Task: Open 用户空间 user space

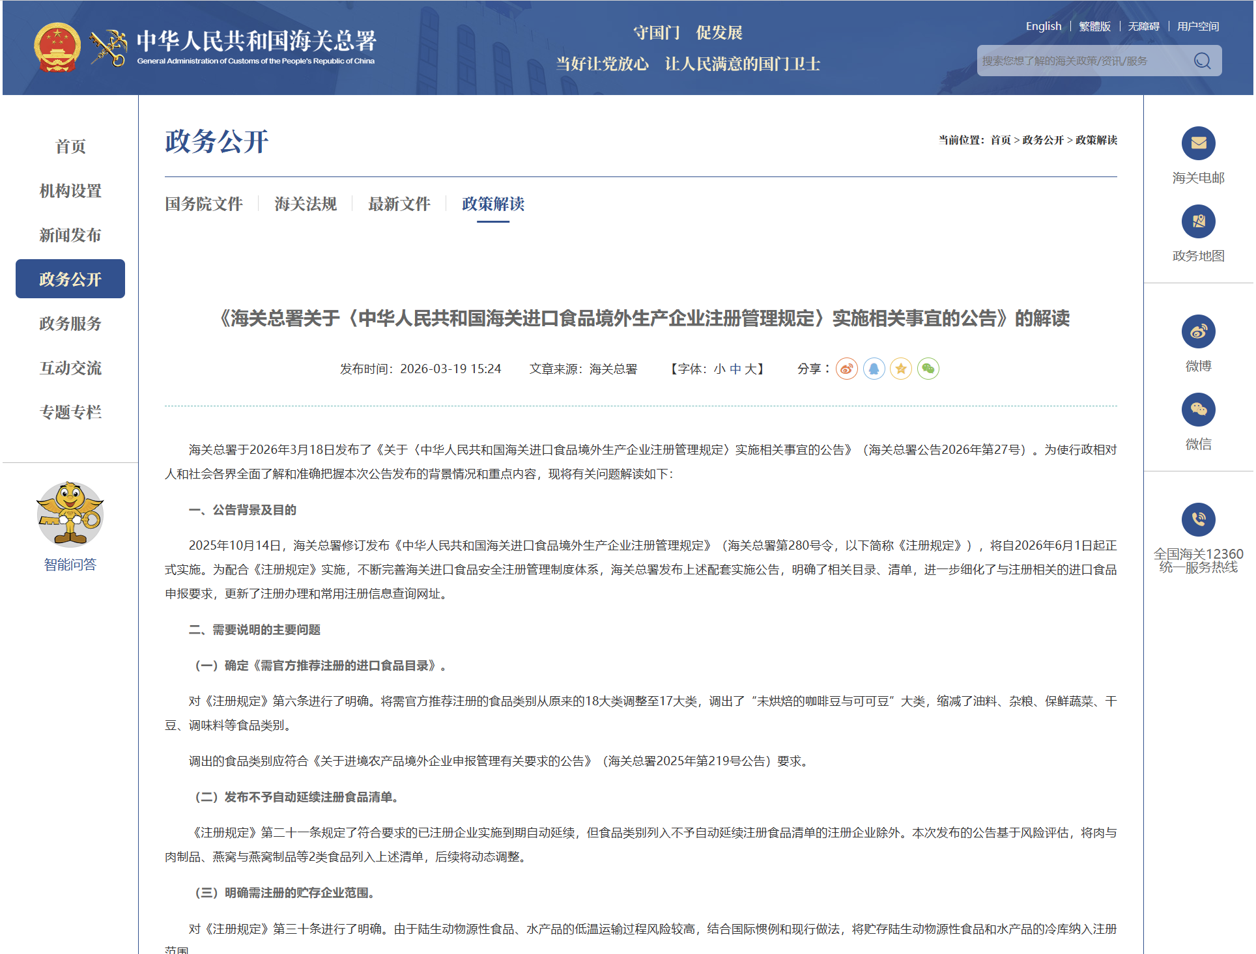Action: pyautogui.click(x=1198, y=26)
